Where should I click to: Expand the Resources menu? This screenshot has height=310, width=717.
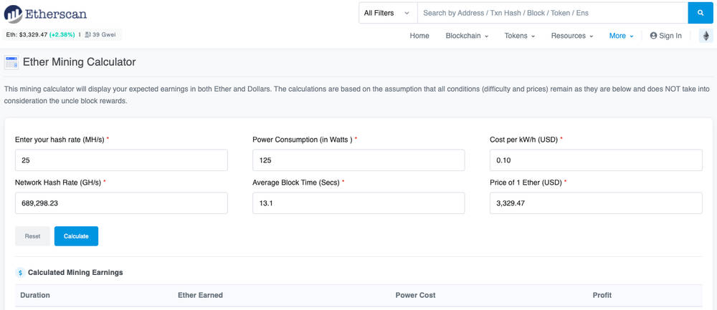coord(572,36)
